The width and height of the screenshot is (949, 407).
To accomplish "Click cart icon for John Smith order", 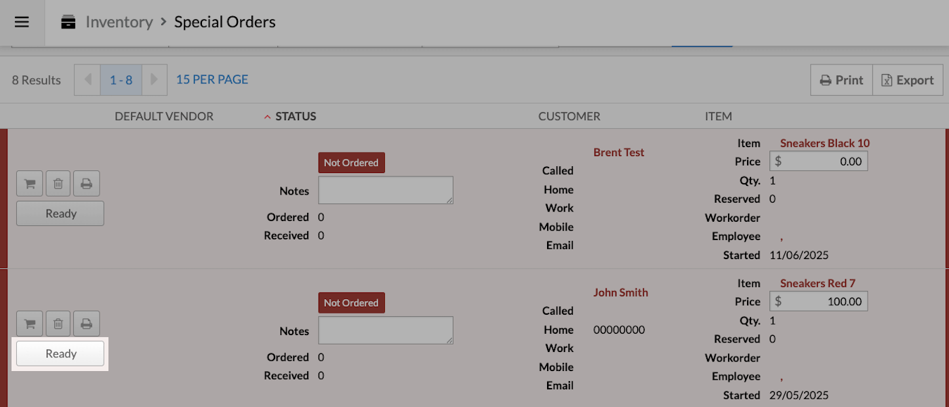I will pos(30,324).
